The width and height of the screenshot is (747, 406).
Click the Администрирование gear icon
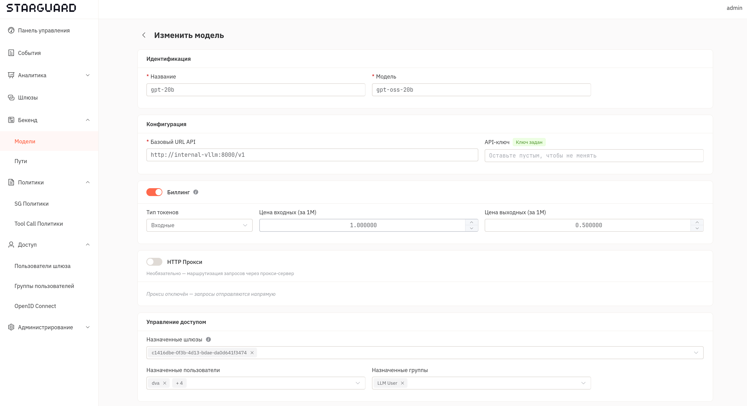pyautogui.click(x=11, y=327)
